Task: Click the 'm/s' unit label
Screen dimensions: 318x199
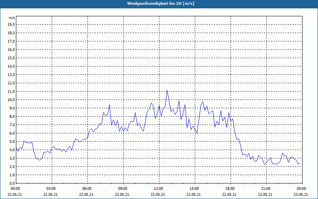Action: (x=12, y=18)
